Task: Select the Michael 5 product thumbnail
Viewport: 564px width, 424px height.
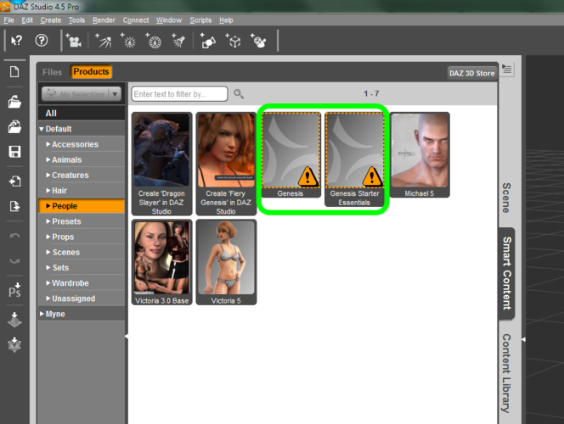Action: (x=420, y=154)
